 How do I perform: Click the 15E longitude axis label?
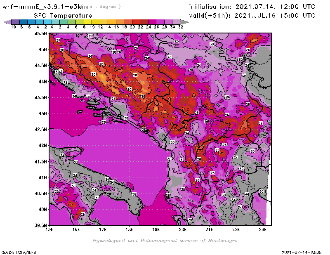49,229
